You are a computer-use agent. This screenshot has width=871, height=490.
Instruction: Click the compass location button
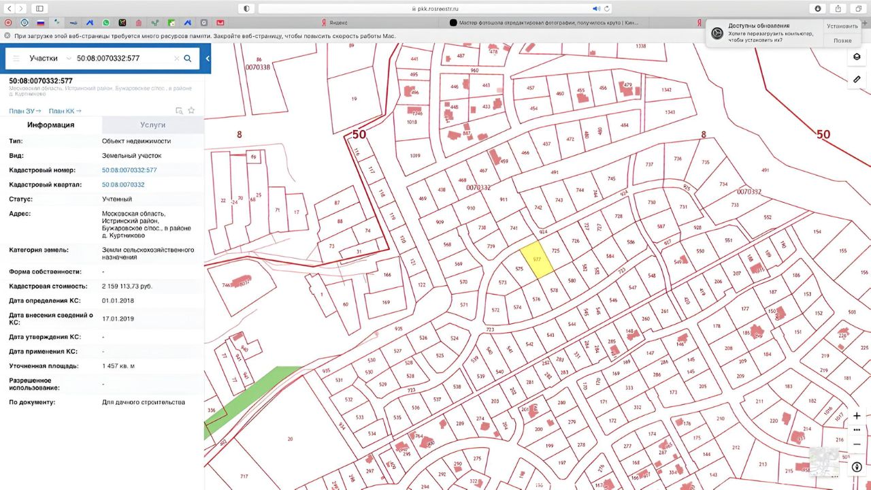[x=857, y=467]
